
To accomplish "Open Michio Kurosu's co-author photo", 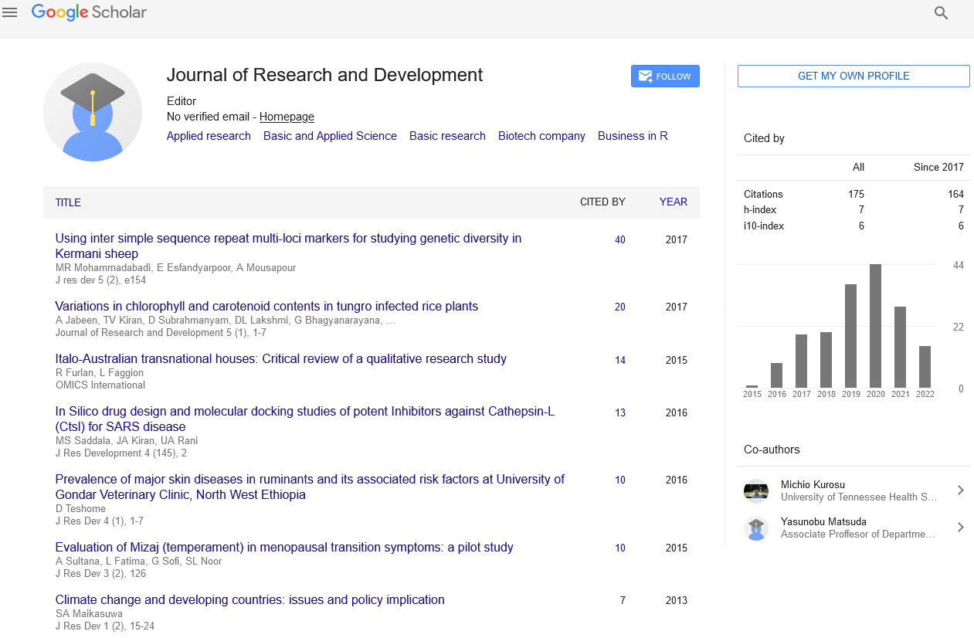I will [x=755, y=490].
